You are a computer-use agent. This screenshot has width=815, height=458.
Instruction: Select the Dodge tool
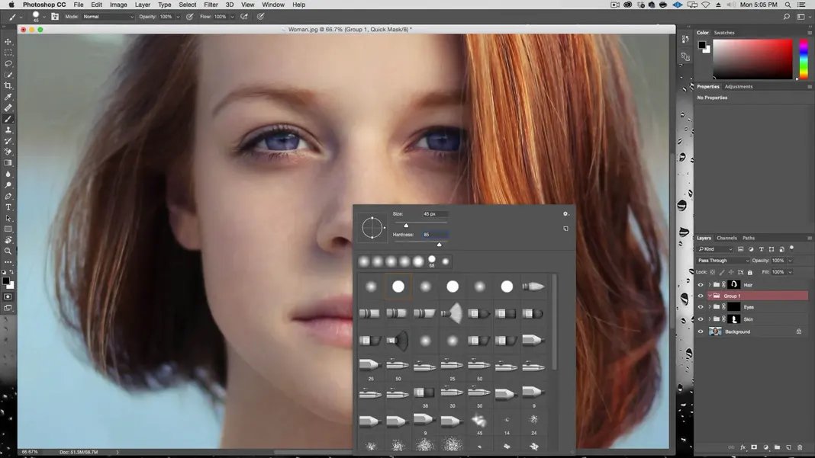tap(8, 185)
